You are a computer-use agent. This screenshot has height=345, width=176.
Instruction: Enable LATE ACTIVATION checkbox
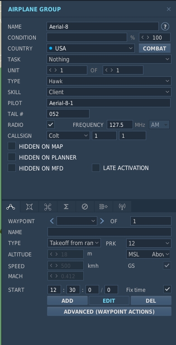click(x=96, y=168)
